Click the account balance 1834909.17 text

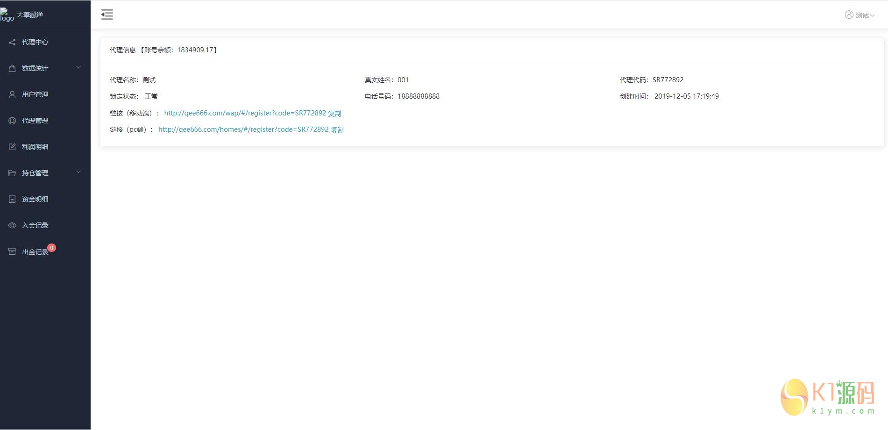(x=195, y=50)
